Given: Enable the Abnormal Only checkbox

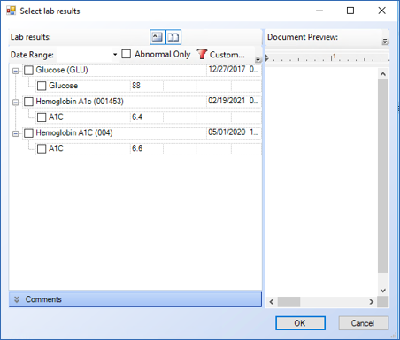Looking at the screenshot, I should [127, 54].
